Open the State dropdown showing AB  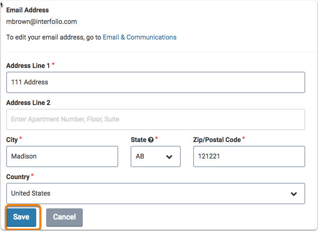(155, 156)
